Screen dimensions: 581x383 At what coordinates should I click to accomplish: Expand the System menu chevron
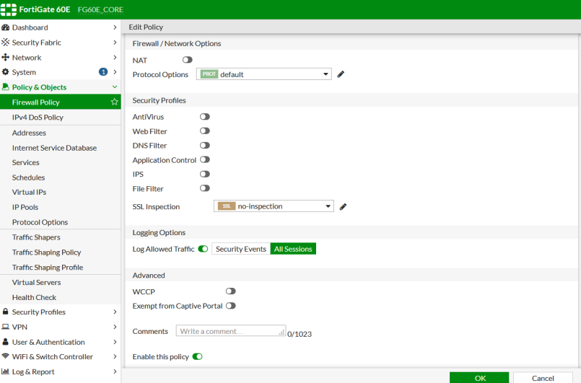click(x=115, y=72)
